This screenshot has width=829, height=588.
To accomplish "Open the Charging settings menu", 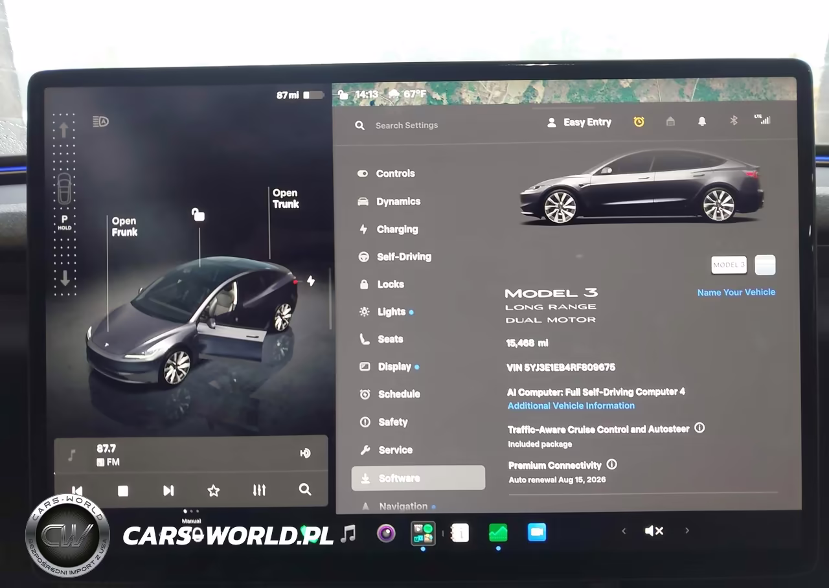I will [x=388, y=229].
